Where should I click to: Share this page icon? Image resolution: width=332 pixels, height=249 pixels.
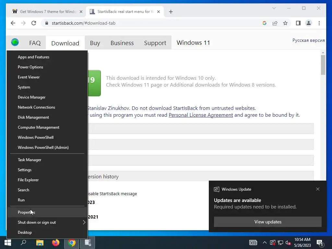(x=275, y=23)
